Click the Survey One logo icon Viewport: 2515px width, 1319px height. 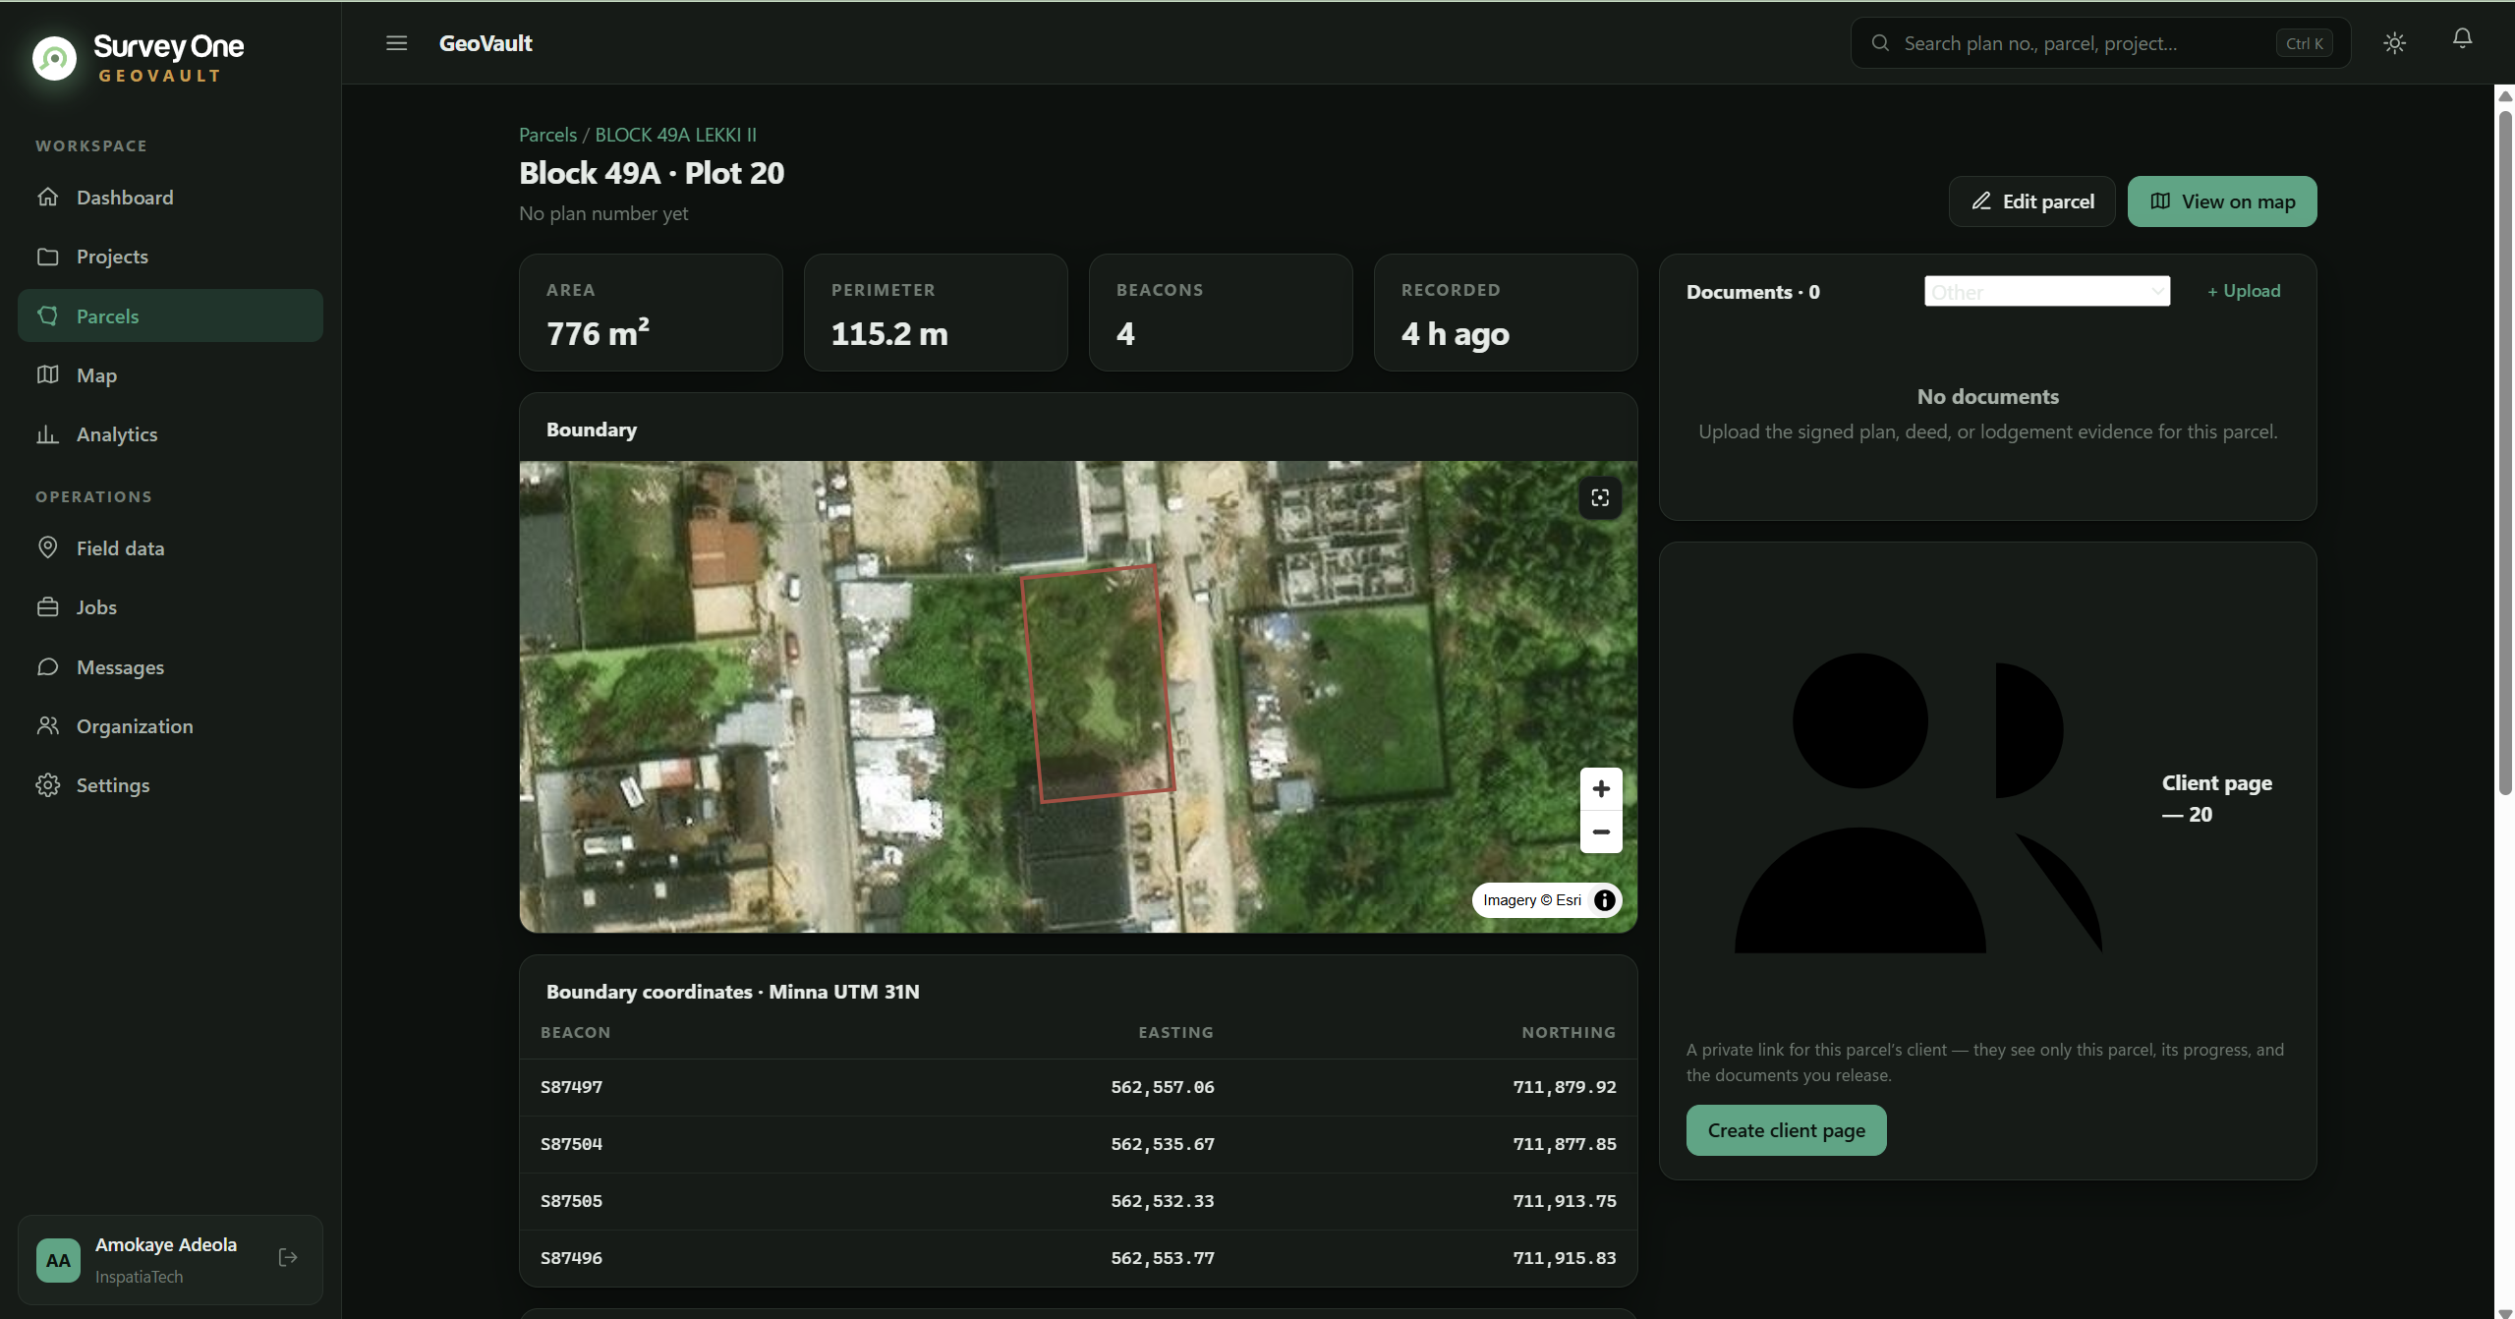(54, 58)
